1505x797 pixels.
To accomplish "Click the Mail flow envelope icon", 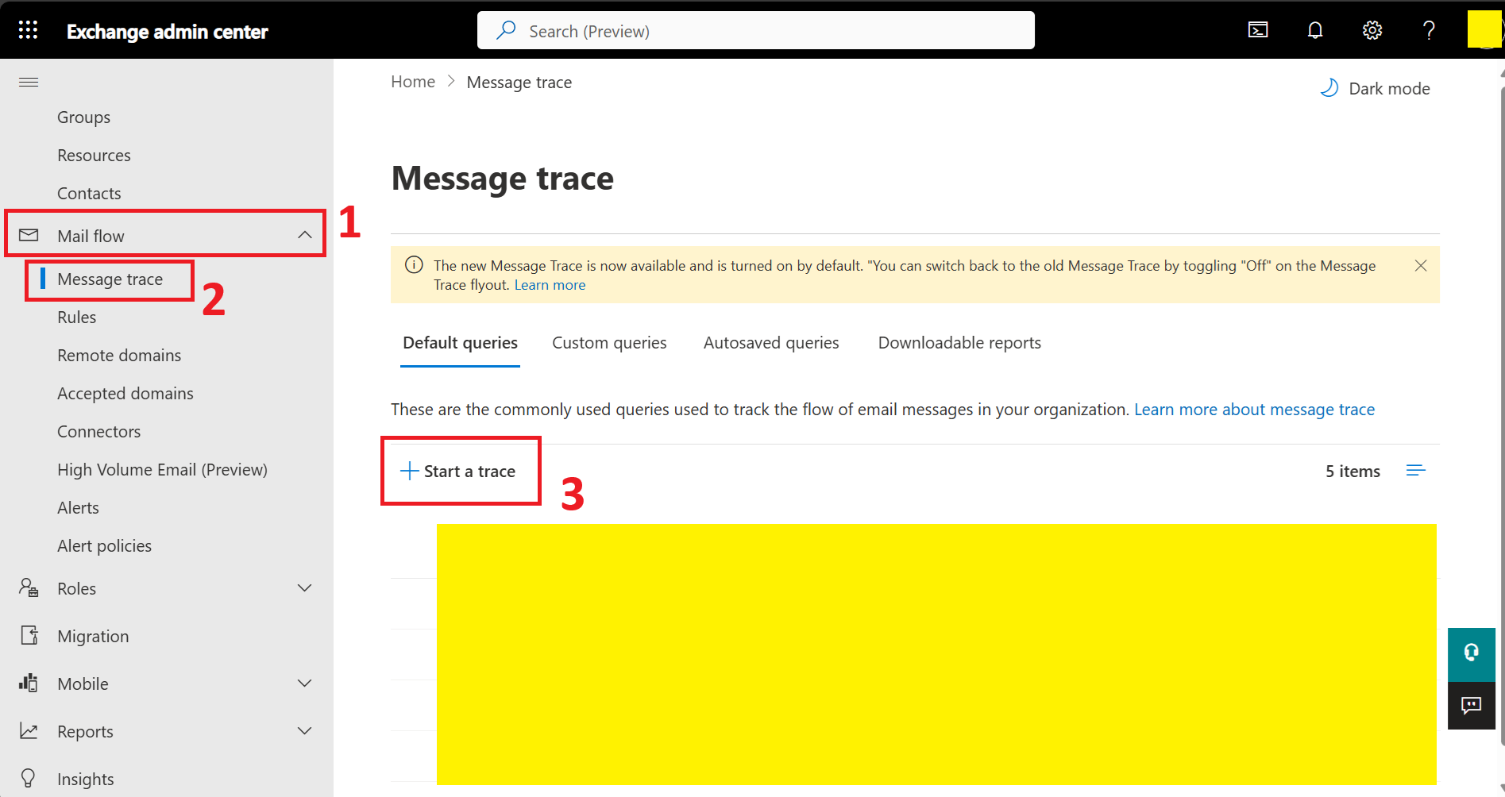I will 29,235.
